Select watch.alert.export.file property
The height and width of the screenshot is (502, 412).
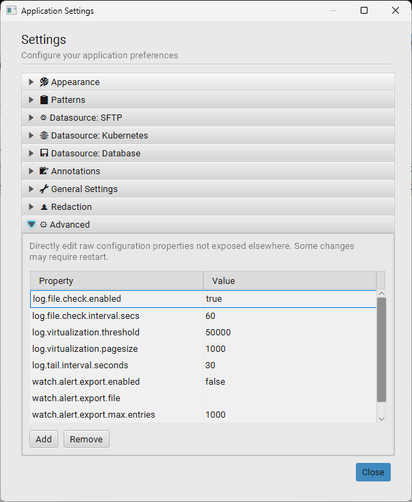pyautogui.click(x=76, y=398)
